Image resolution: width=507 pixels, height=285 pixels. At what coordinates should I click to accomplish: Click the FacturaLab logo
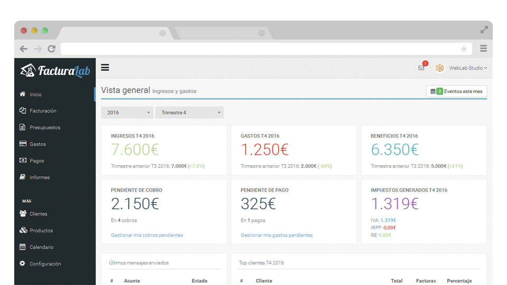coord(55,70)
